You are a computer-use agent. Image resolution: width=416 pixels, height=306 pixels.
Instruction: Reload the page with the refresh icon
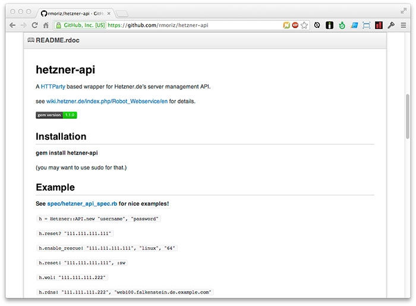pyautogui.click(x=34, y=25)
